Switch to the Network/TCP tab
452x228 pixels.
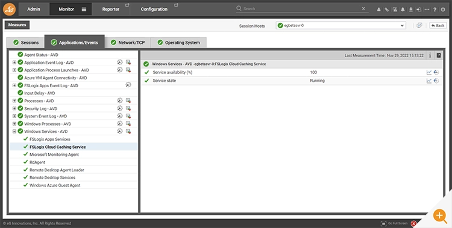(128, 43)
